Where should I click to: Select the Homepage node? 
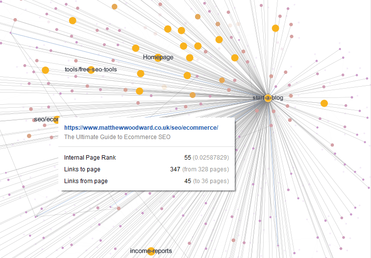[x=158, y=57]
